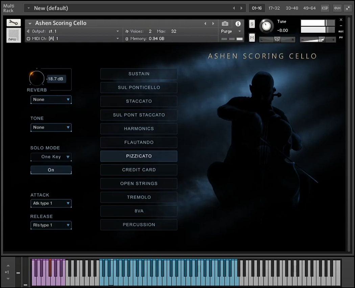355x288 pixels.
Task: Click the pan center marker icon
Action: pyautogui.click(x=277, y=40)
